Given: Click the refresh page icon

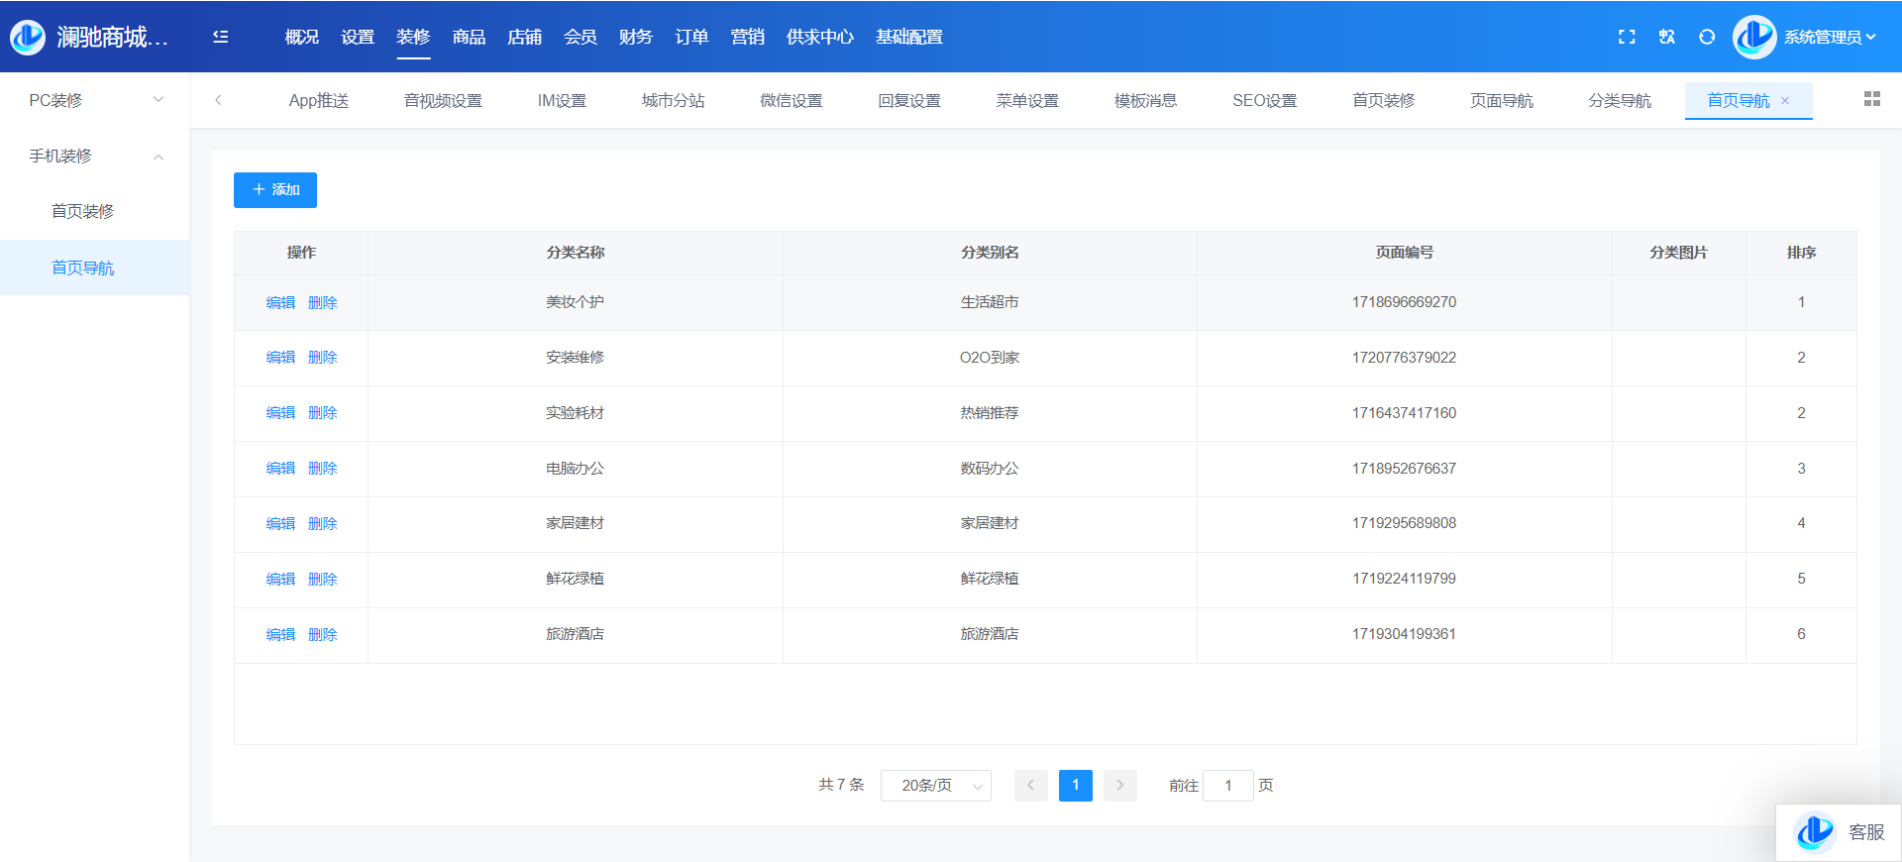Looking at the screenshot, I should click(x=1707, y=37).
